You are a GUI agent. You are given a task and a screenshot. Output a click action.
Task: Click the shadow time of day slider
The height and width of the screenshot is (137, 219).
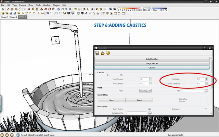pos(155,9)
